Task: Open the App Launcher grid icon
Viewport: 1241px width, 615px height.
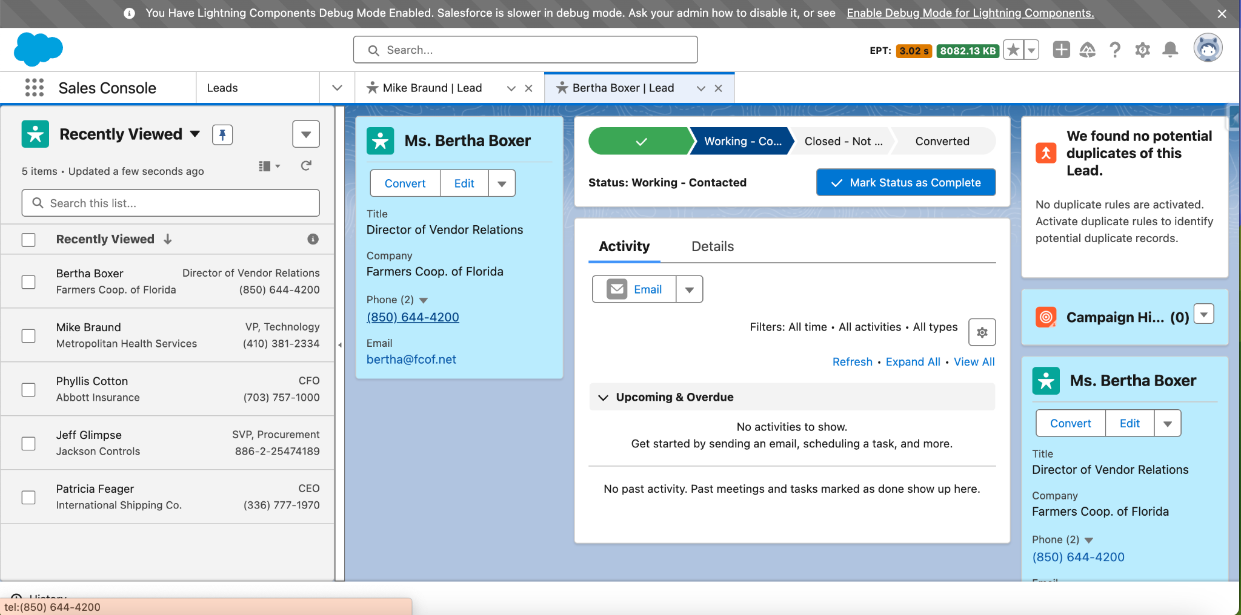Action: point(35,88)
